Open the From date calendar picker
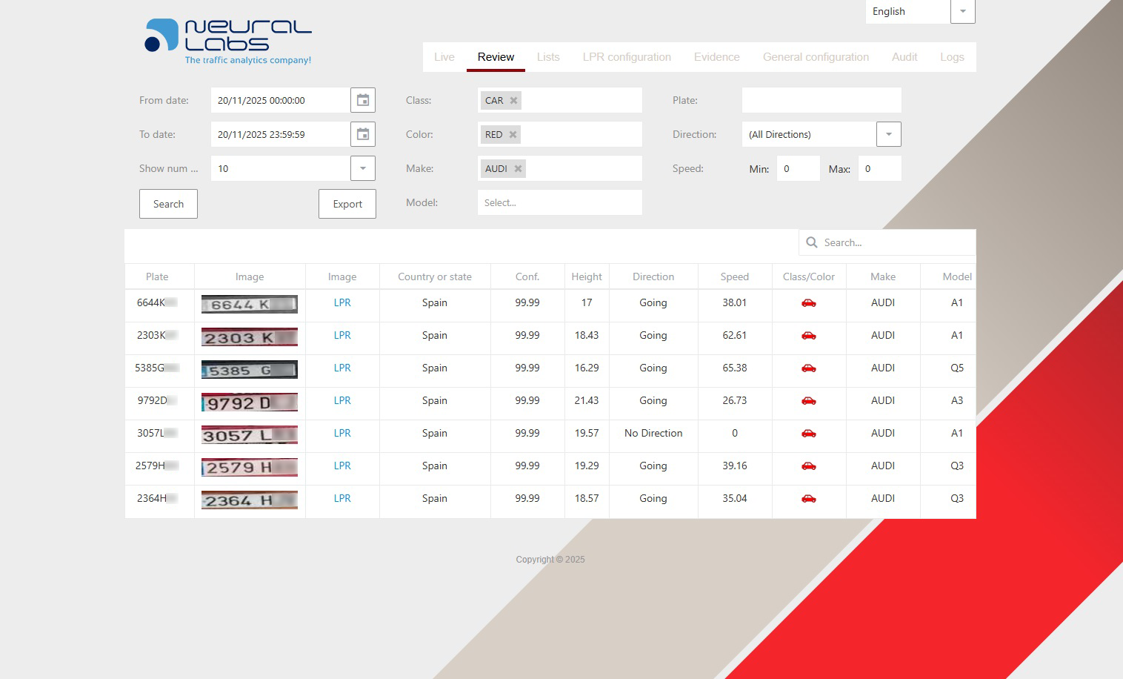This screenshot has height=679, width=1123. (x=363, y=100)
